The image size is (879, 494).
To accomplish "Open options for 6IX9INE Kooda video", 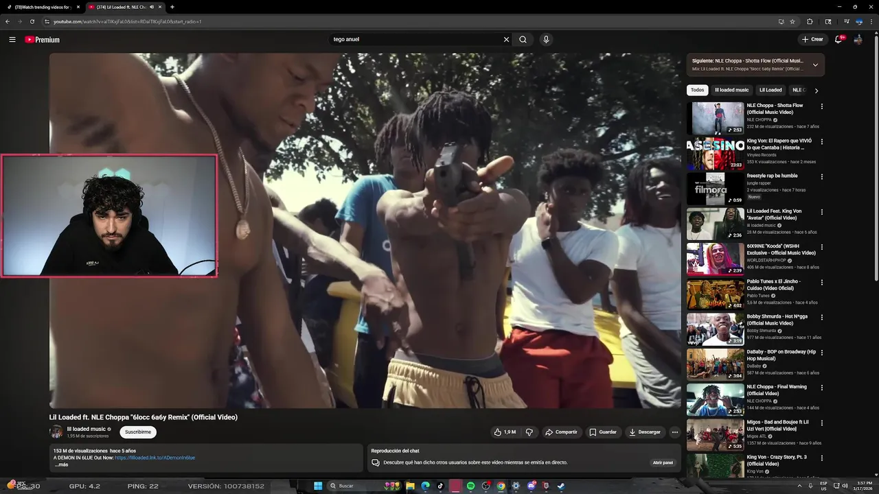I will 821,247.
